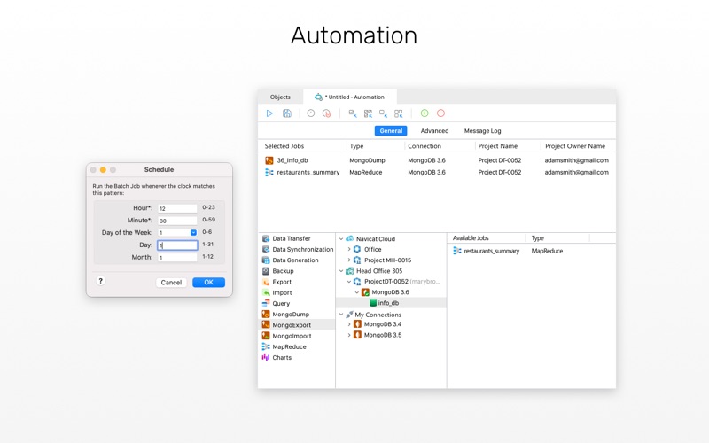Expand the Office project node

point(349,250)
